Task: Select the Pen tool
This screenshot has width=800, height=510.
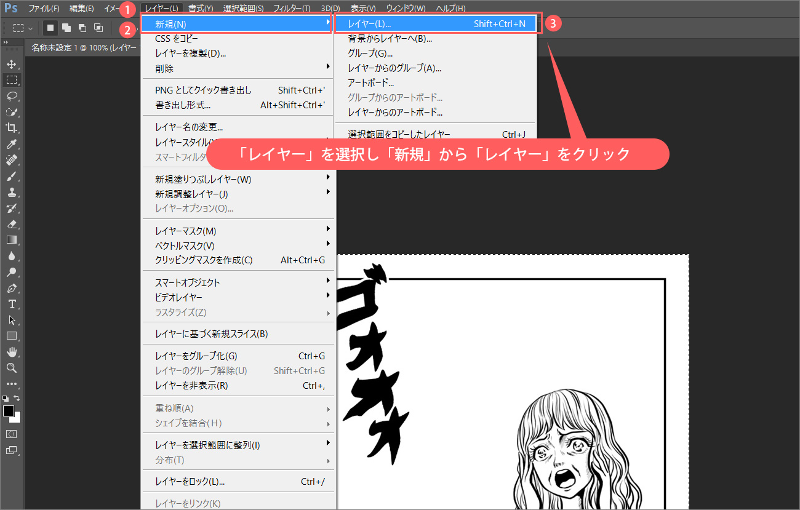Action: (11, 288)
